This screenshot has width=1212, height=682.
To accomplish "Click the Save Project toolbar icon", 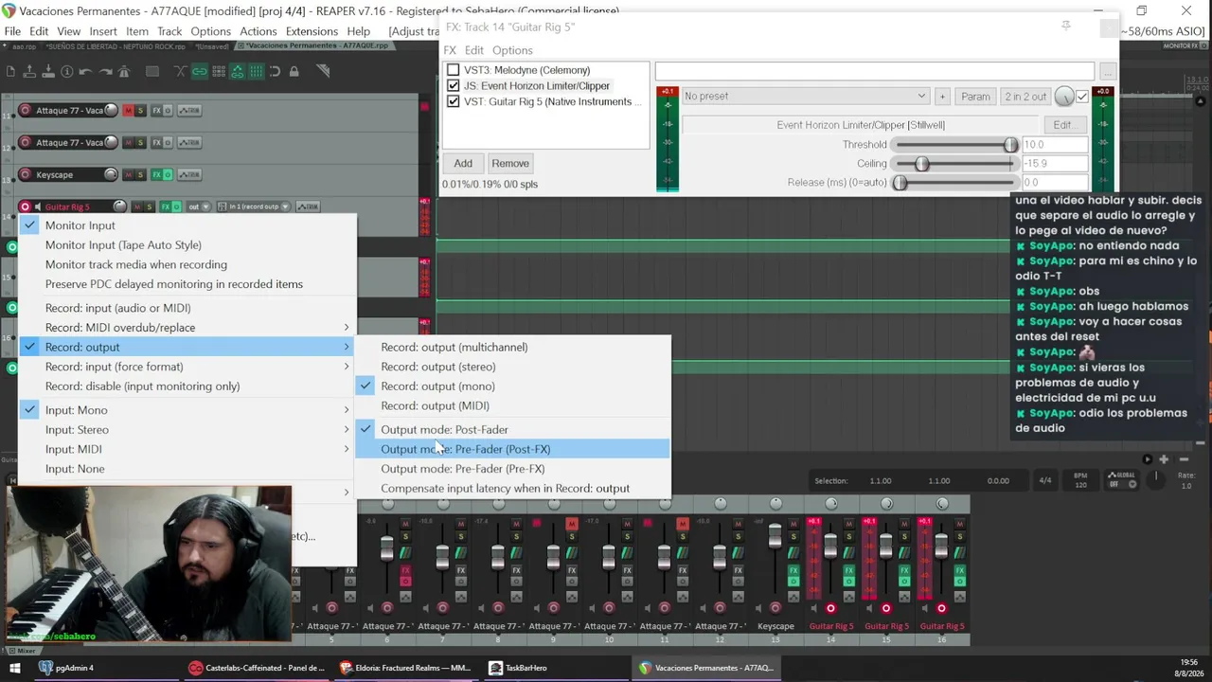I will pos(48,71).
